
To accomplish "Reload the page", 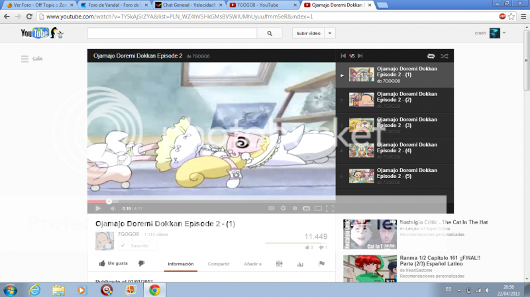I will tap(29, 17).
